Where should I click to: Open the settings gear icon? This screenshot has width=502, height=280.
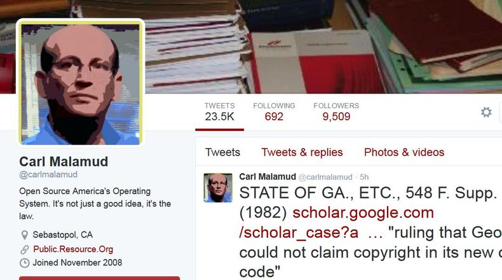[x=486, y=112]
